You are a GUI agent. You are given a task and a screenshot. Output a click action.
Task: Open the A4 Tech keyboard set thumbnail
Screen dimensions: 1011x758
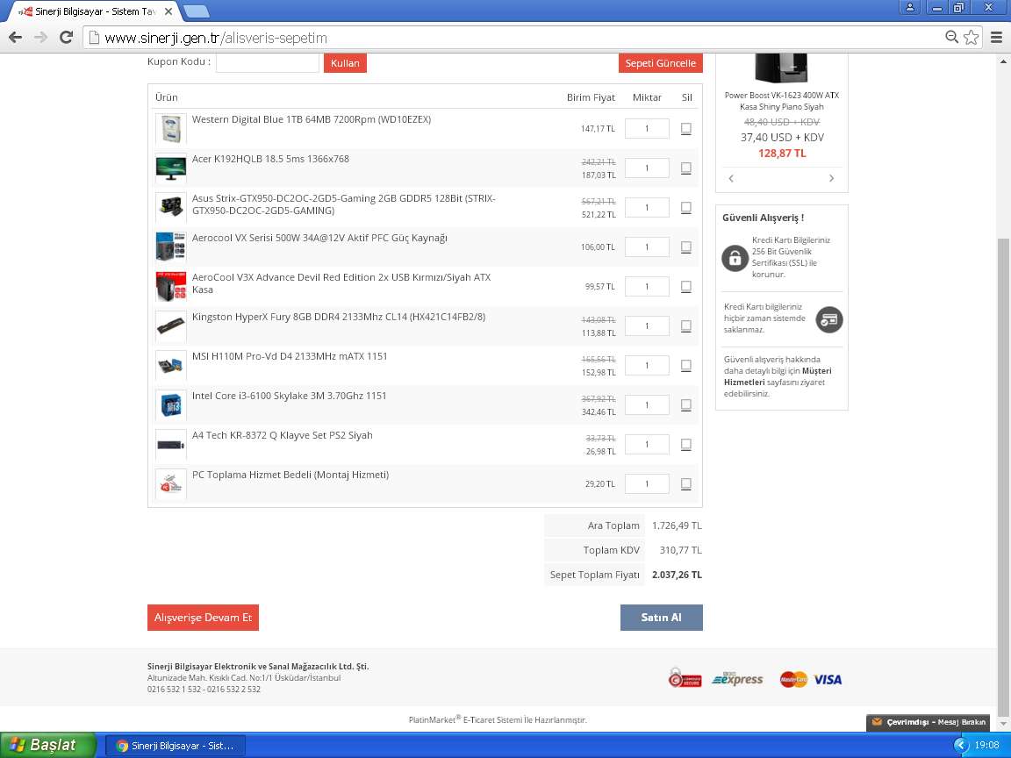[x=171, y=444]
